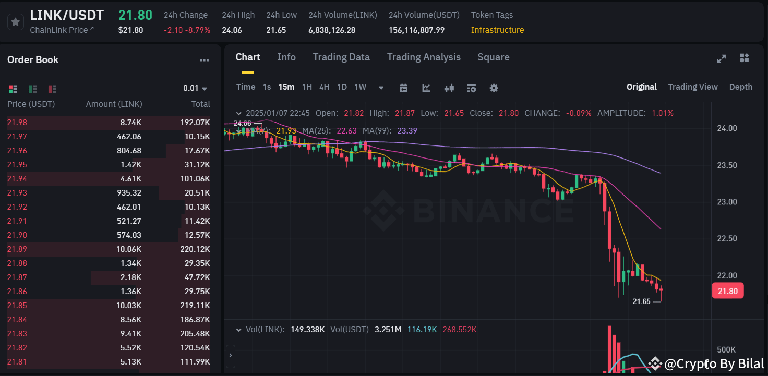The height and width of the screenshot is (376, 768).
Task: Click the 24h Low value 21.65
Action: coord(276,30)
